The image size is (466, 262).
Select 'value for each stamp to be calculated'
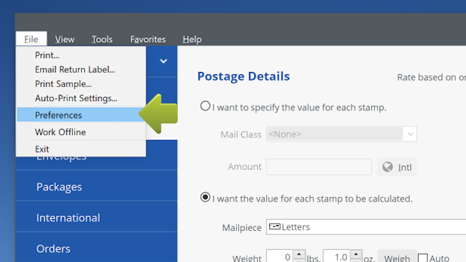click(205, 197)
